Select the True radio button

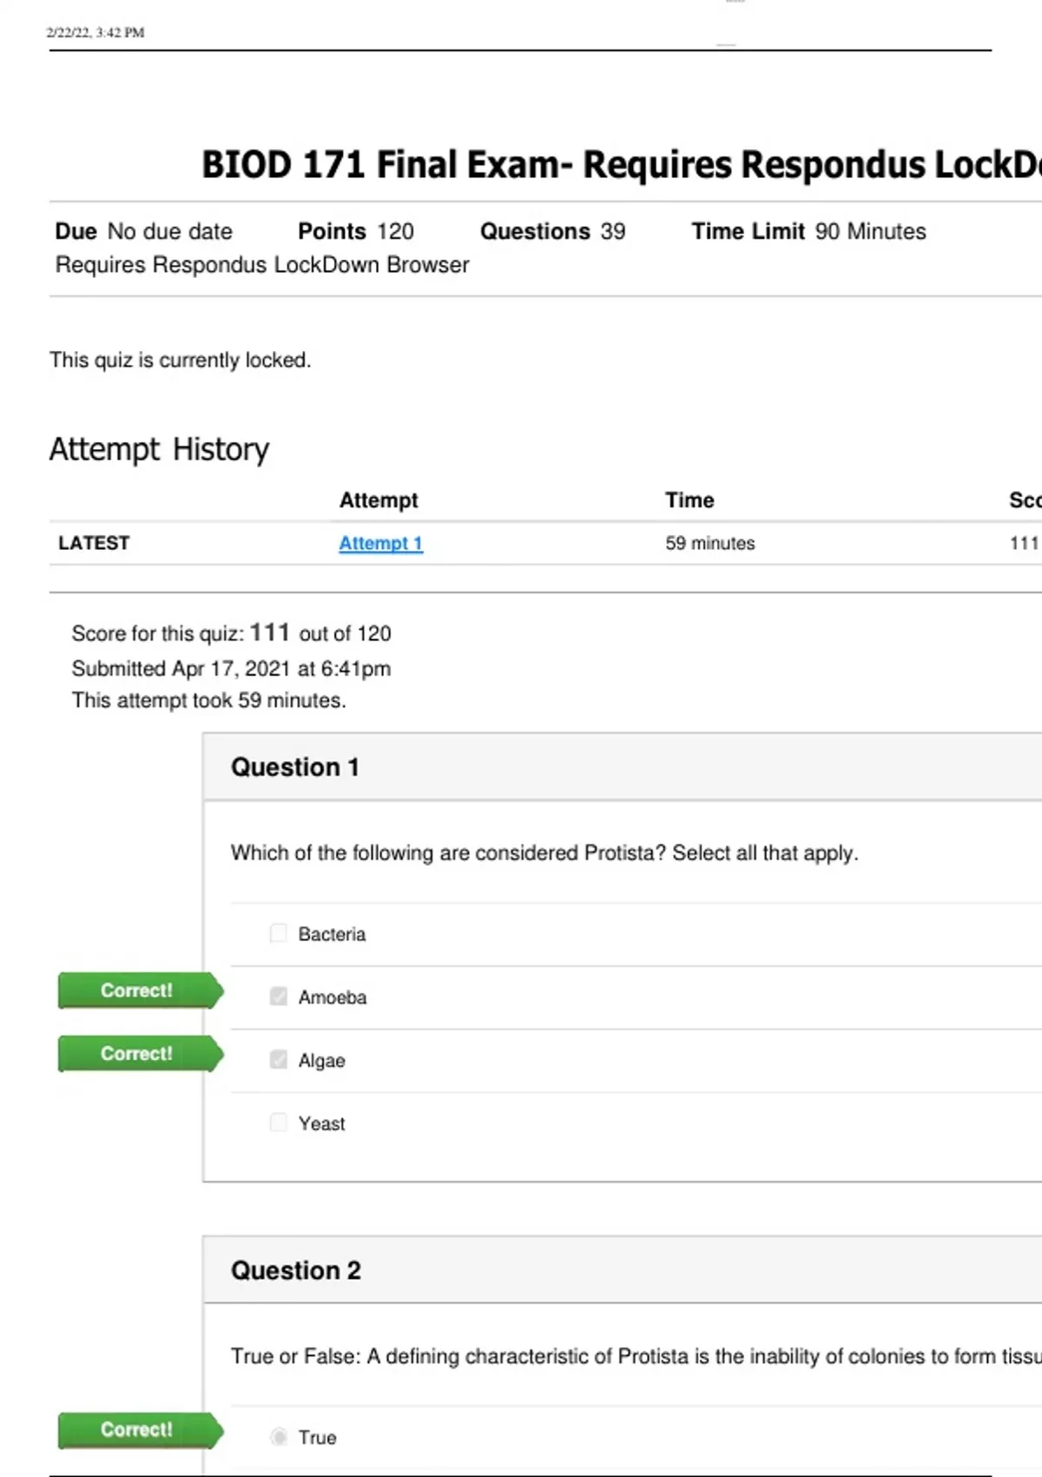coord(278,1437)
